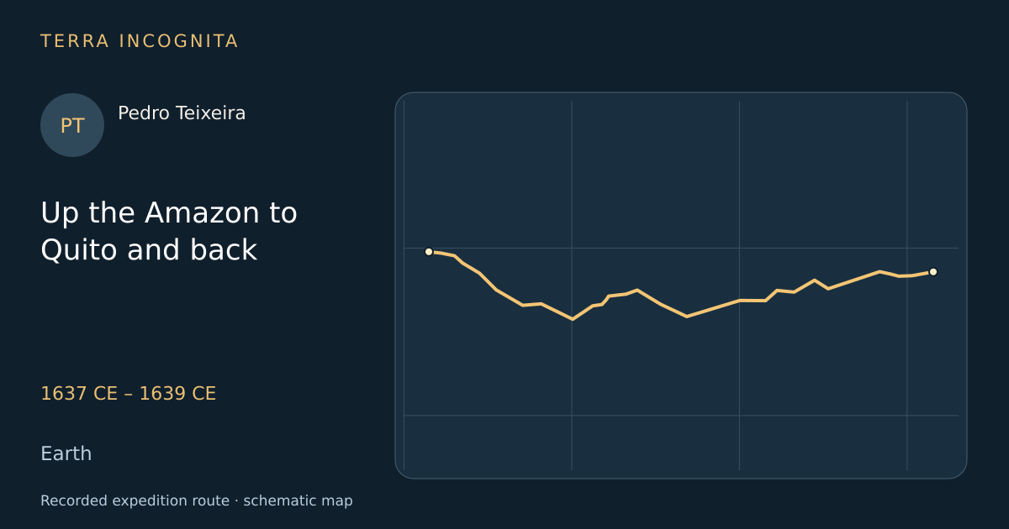Viewport: 1009px width, 529px height.
Task: Click the word Quito in the title
Action: [78, 250]
